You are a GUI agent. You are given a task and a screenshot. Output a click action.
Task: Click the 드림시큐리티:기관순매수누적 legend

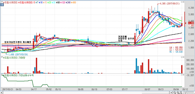pyautogui.click(x=18, y=75)
